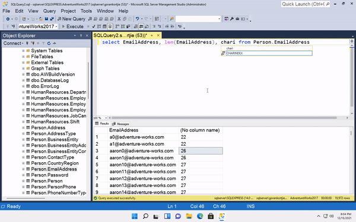The image size is (356, 222).
Task: Open the Project menu
Action: click(x=68, y=11)
